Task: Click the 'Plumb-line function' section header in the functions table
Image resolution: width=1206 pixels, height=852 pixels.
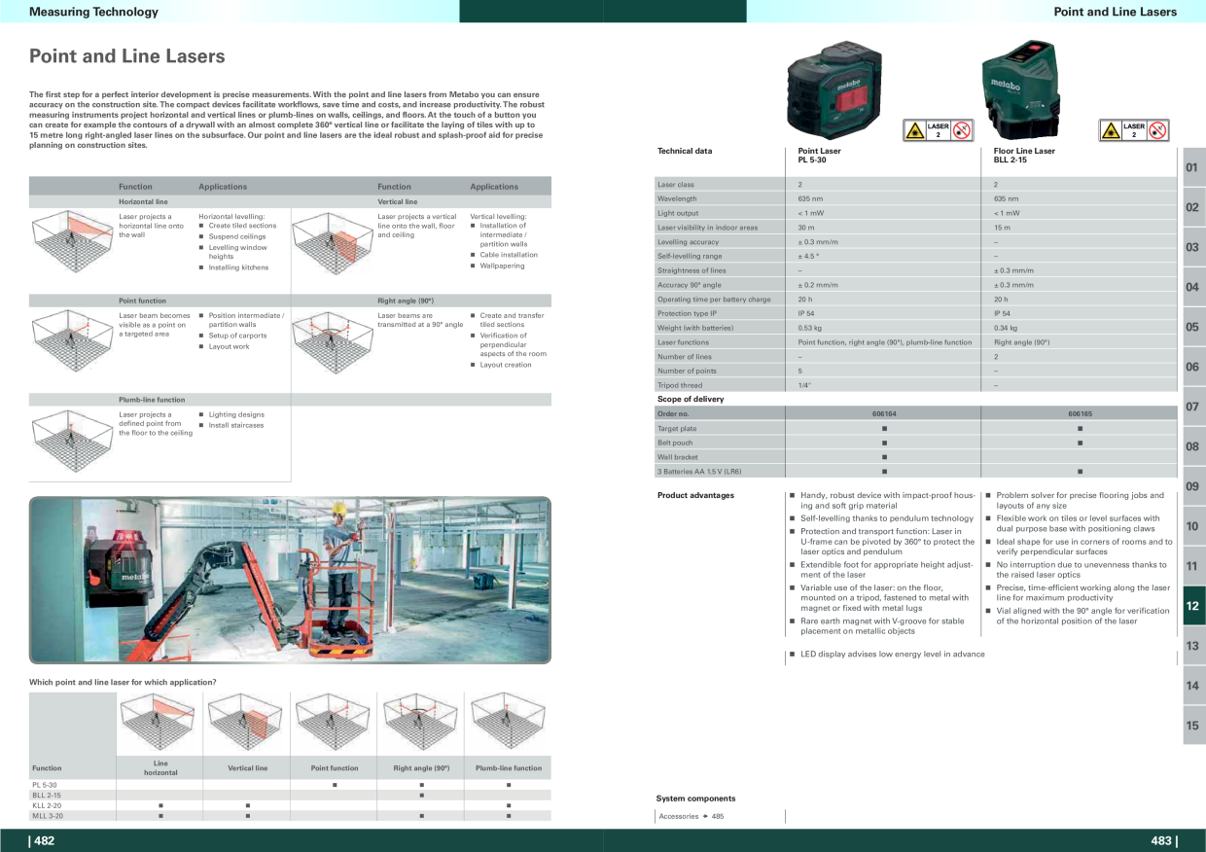Action: click(152, 400)
